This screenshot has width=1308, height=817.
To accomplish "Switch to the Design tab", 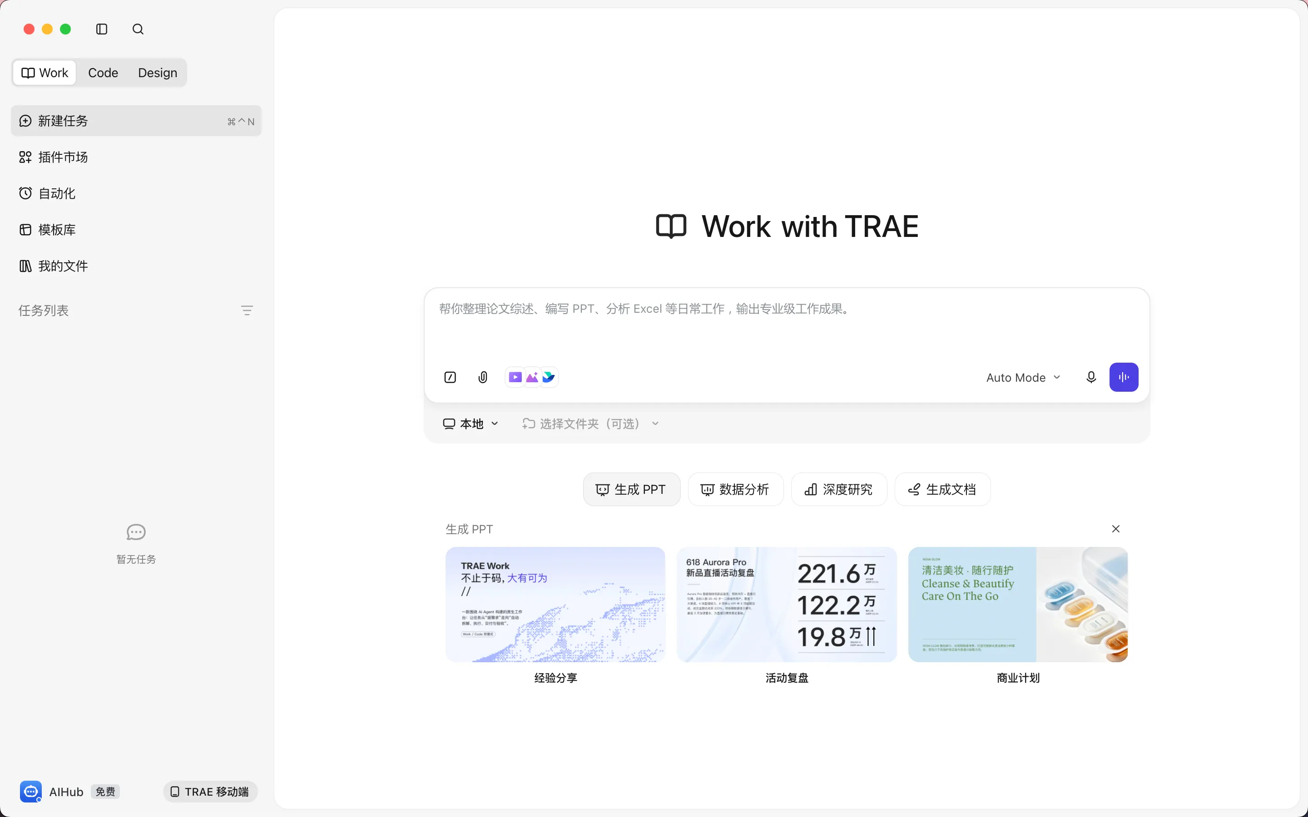I will (x=157, y=73).
